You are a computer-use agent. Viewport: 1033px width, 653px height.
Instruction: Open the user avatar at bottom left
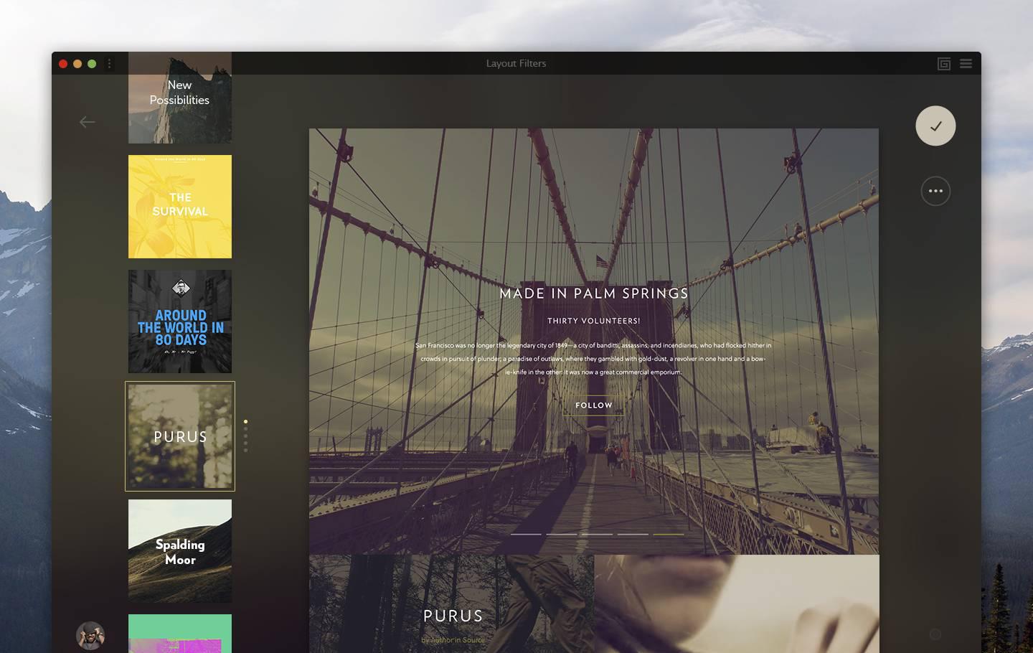(x=90, y=636)
